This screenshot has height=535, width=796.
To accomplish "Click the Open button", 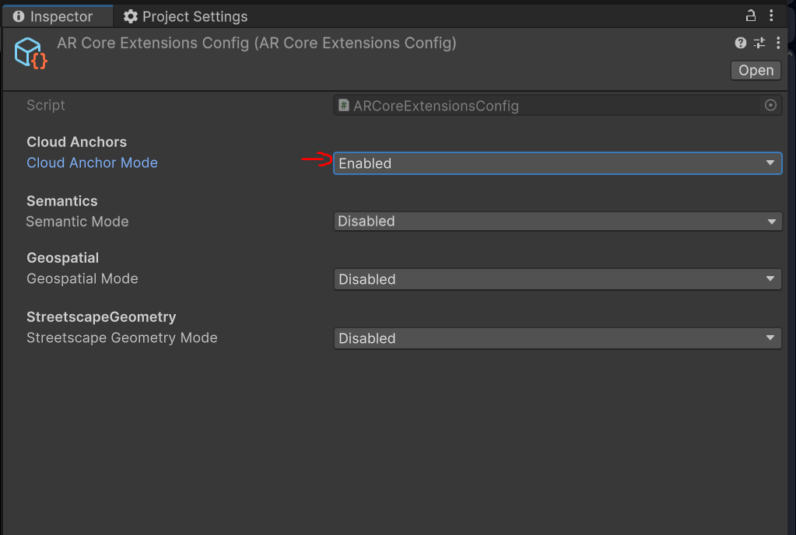I will coord(756,70).
